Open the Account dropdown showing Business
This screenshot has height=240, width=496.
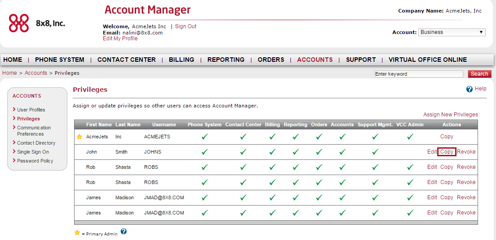click(x=452, y=32)
